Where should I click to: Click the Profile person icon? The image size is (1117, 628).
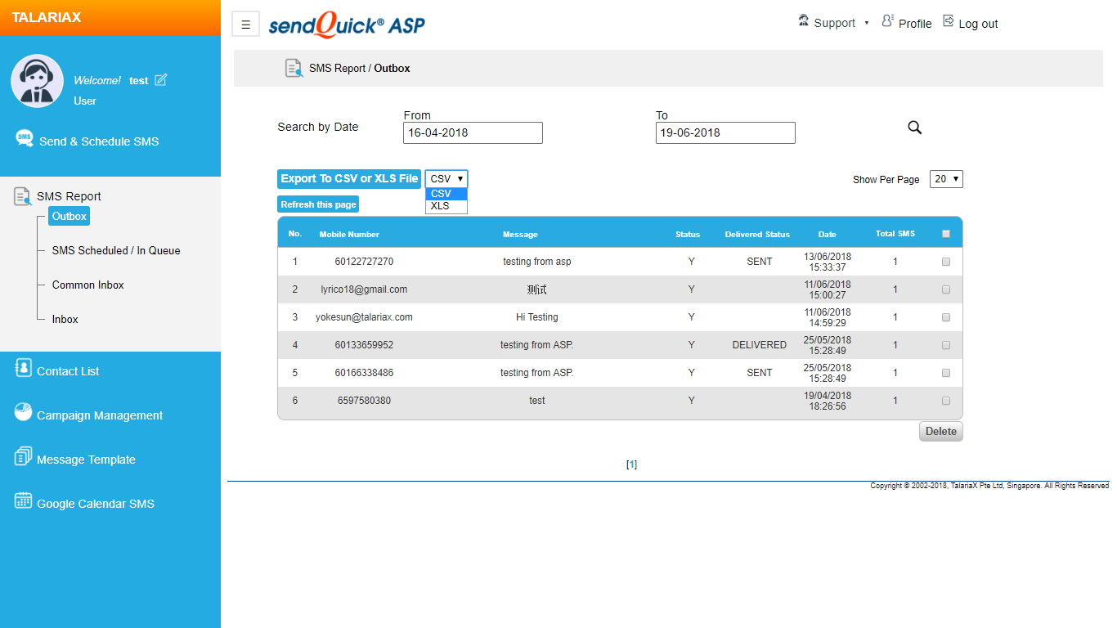(x=887, y=21)
